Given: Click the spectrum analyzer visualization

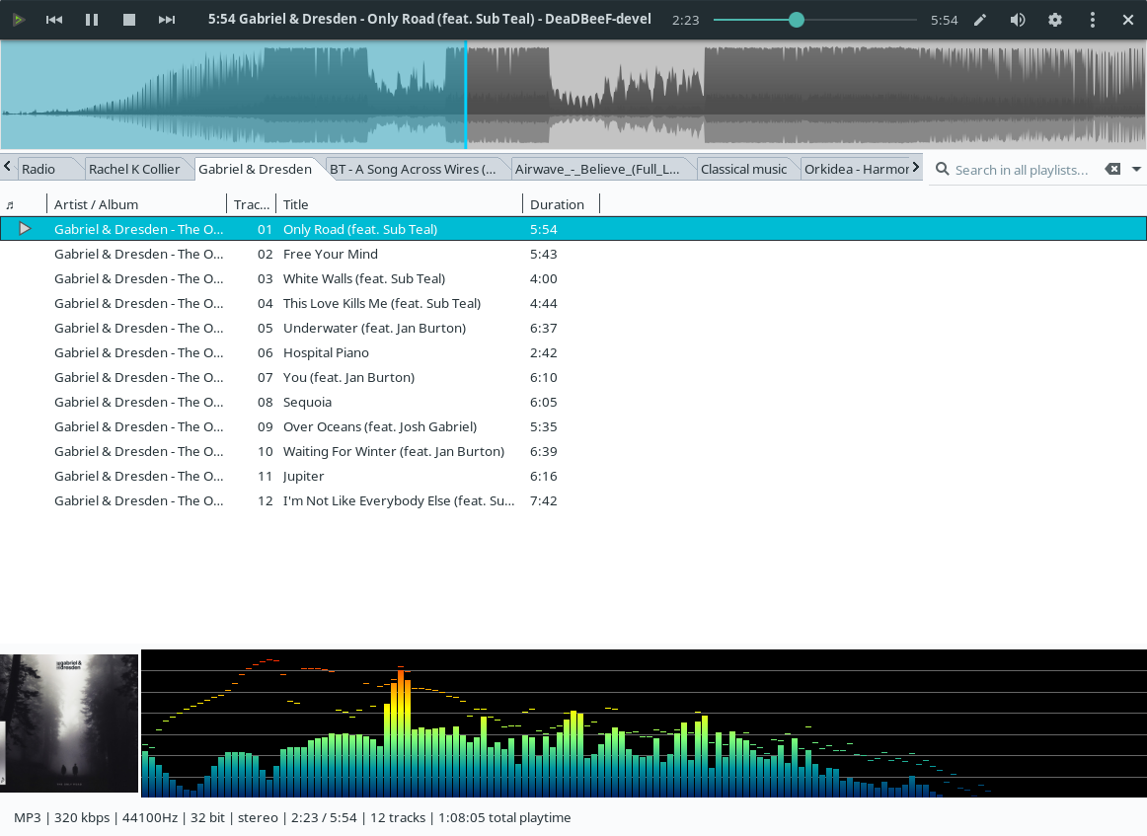Looking at the screenshot, I should 644,722.
